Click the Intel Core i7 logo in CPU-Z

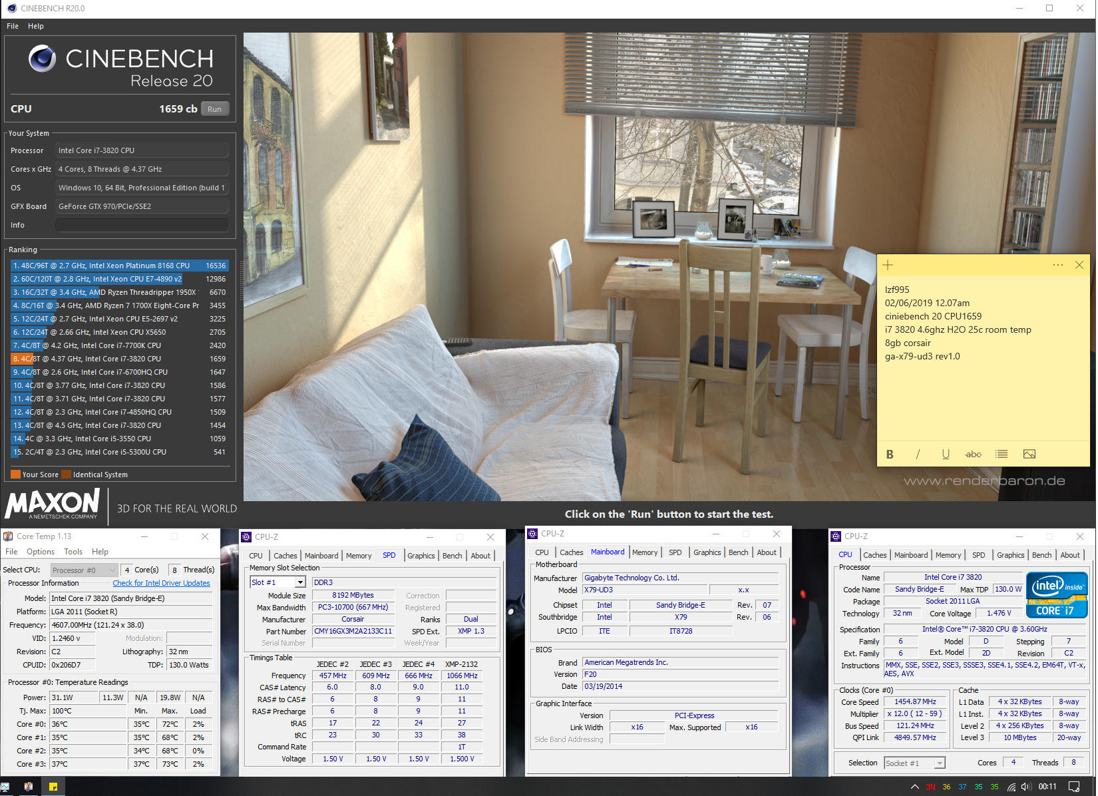tap(1057, 595)
